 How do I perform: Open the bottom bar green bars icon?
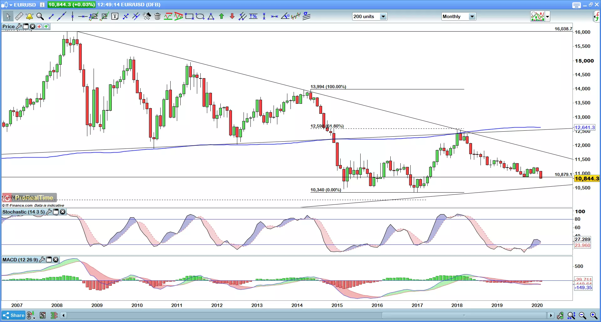54,315
